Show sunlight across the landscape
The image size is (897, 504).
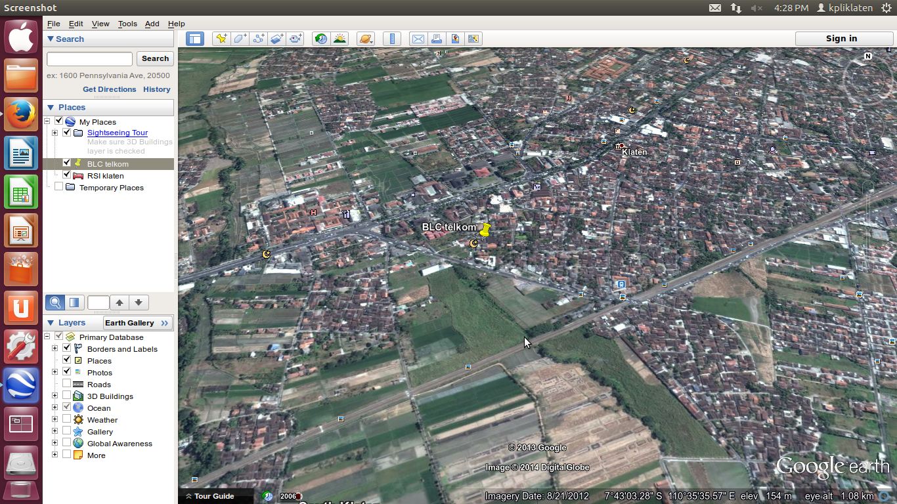point(339,39)
